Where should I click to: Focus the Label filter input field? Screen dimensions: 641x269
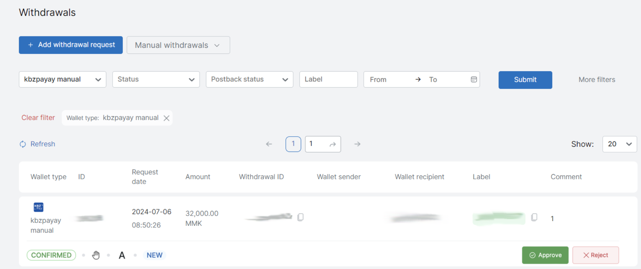[328, 80]
